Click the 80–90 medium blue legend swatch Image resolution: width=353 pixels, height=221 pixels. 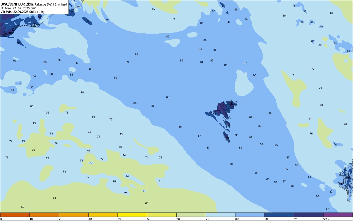[250, 215]
